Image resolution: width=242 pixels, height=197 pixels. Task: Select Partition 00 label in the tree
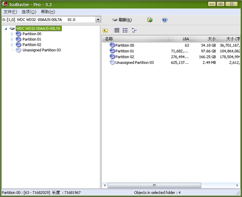pos(32,34)
